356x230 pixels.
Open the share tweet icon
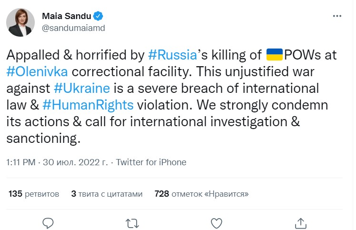[300, 222]
